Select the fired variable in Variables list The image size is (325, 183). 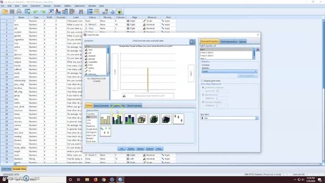90,65
